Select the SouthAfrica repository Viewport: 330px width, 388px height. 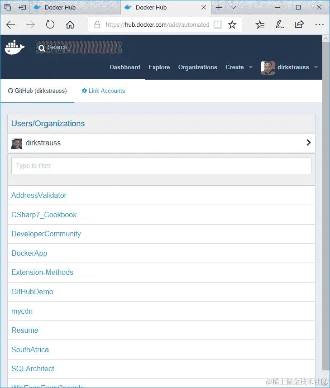click(30, 350)
